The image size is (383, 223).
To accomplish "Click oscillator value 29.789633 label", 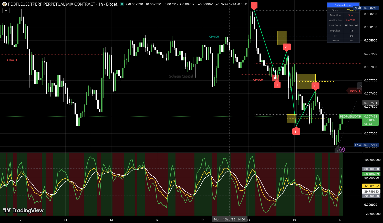I will pos(371,192).
